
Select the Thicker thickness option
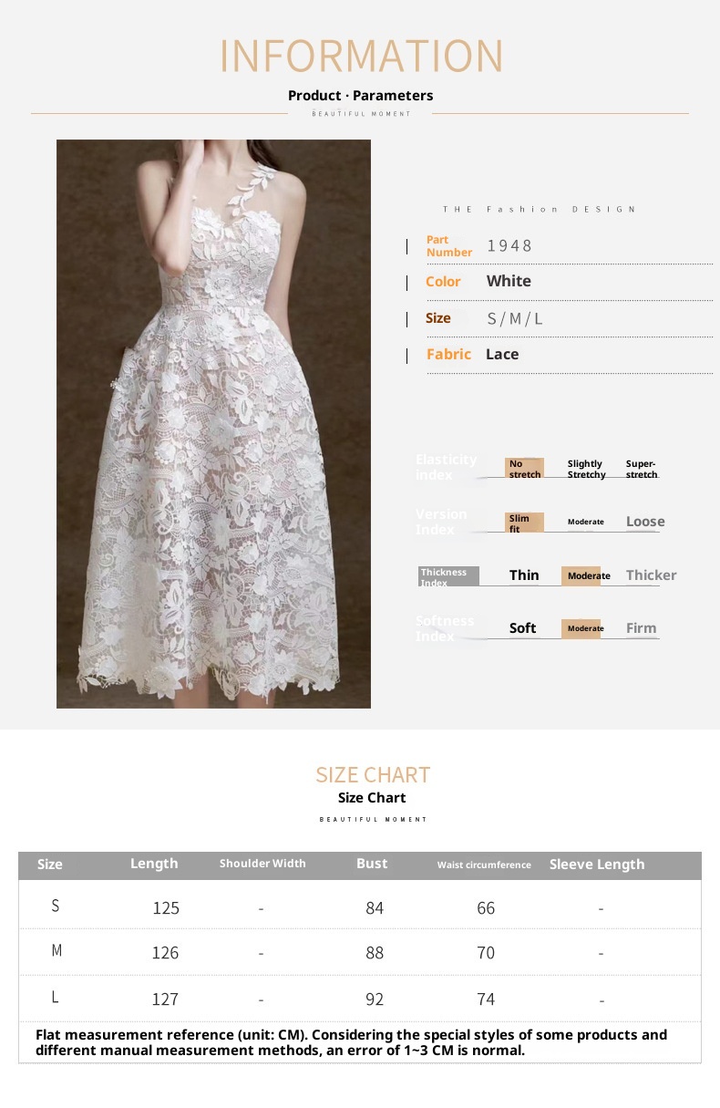(x=651, y=575)
